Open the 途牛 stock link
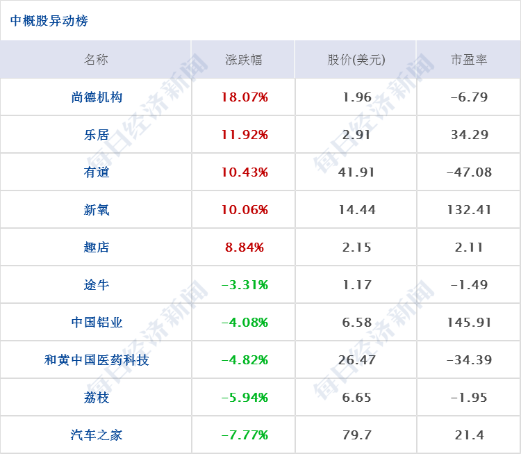Viewport: 521px width, 454px height. [97, 285]
